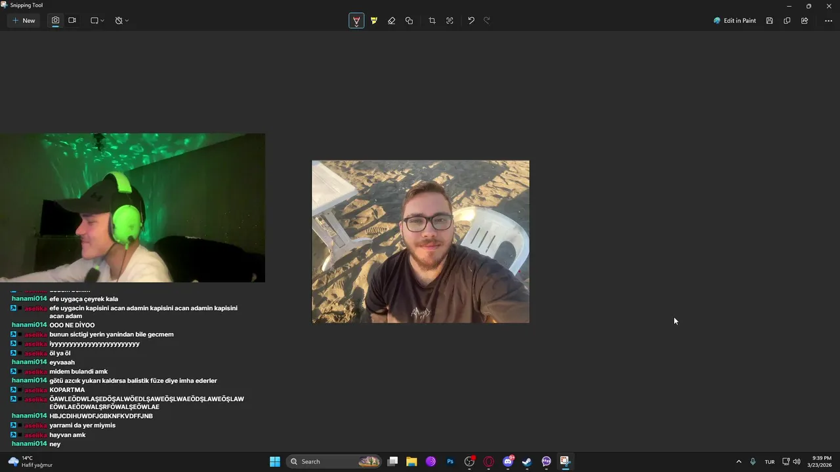840x472 pixels.
Task: Click chat message 'öl ya öl'
Action: [x=60, y=353]
